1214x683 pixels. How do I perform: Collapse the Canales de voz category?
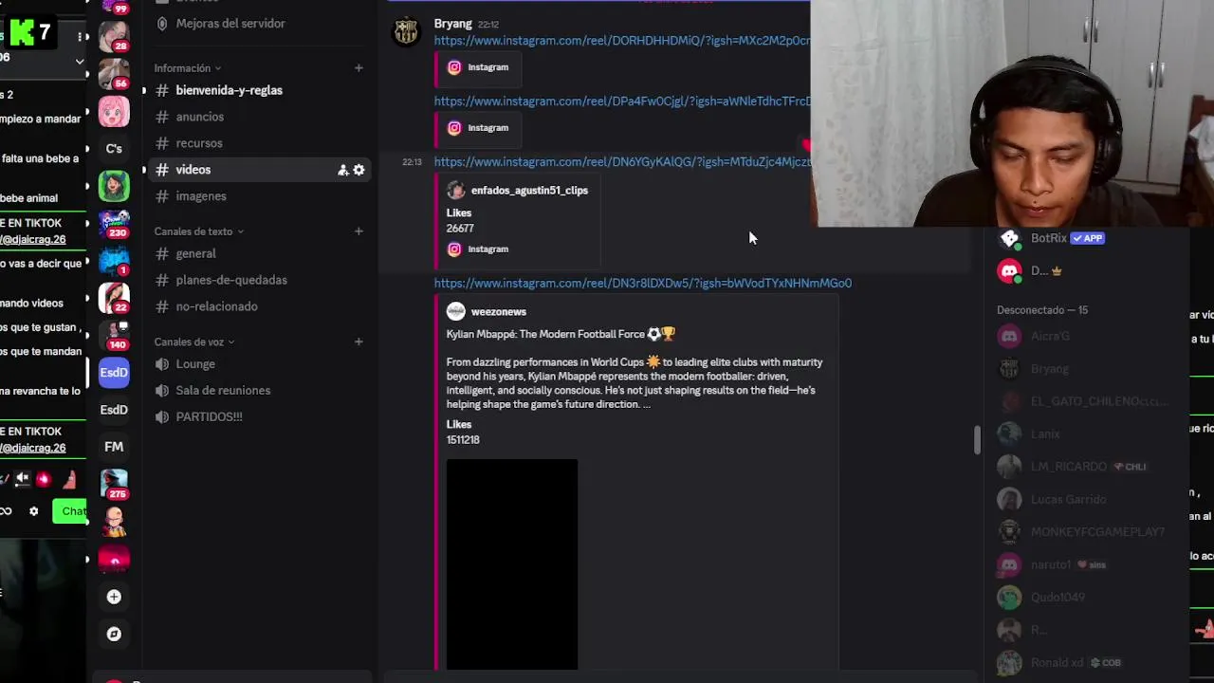point(194,341)
